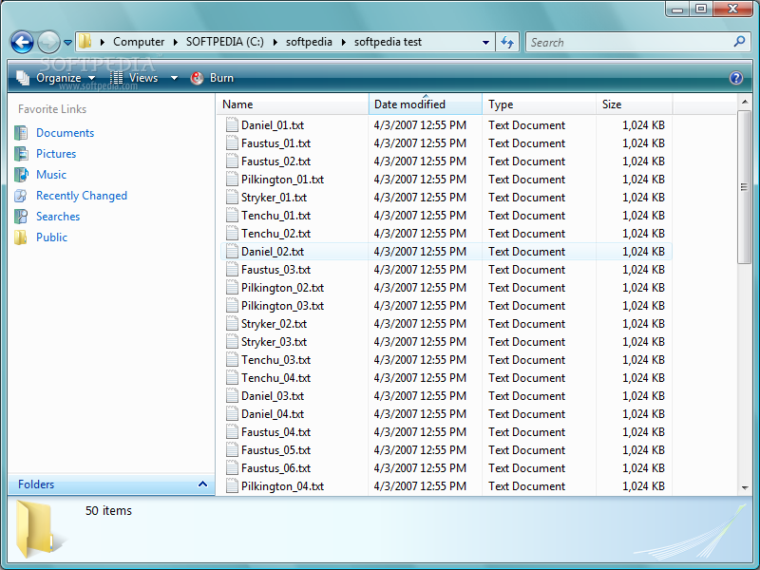Click the Tenchu_04.txt file icon
The height and width of the screenshot is (570, 760).
pos(232,377)
